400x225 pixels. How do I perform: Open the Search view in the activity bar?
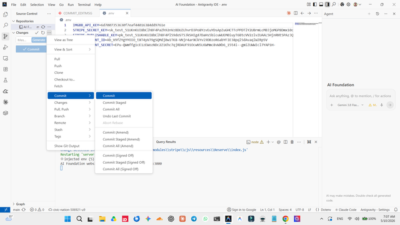(x=6, y=25)
